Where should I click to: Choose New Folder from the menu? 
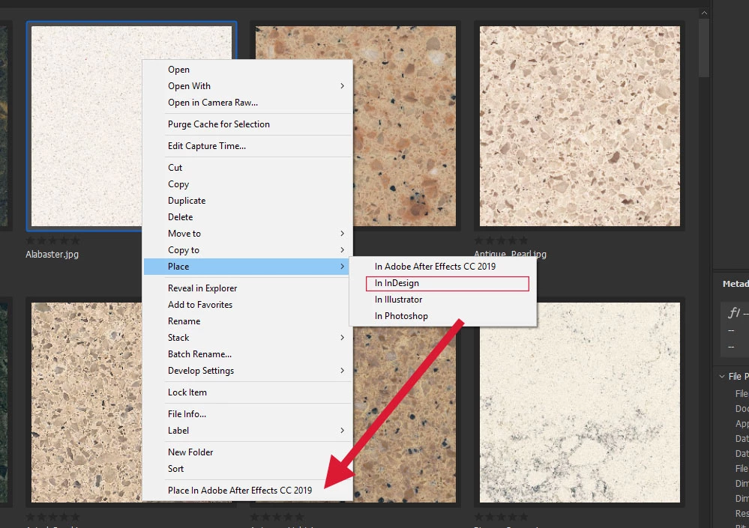tap(247, 452)
